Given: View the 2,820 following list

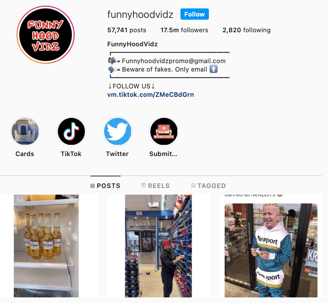Looking at the screenshot, I should 246,30.
